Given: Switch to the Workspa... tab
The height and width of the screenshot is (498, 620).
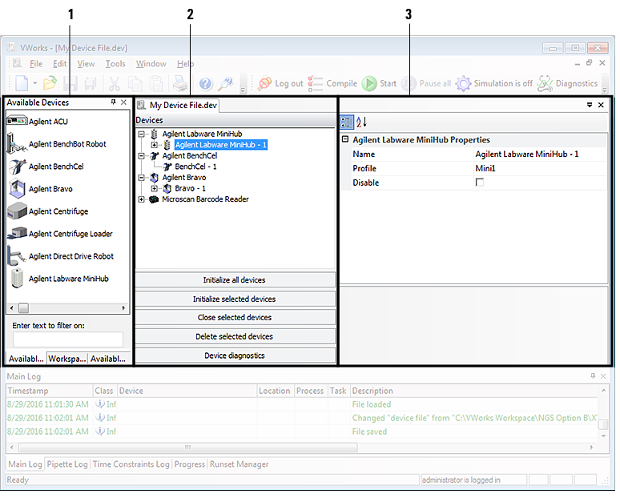Looking at the screenshot, I should click(x=66, y=359).
